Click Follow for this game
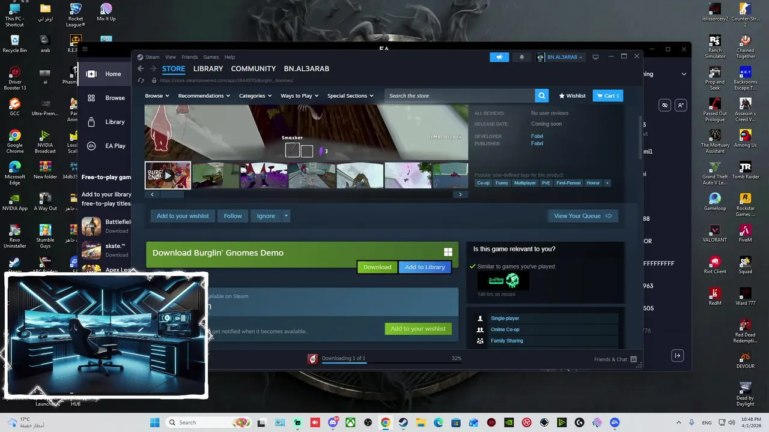The width and height of the screenshot is (769, 432). tap(233, 216)
